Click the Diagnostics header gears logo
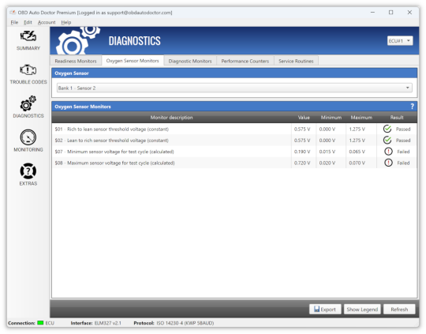Screen dimensions: 426x334 point(77,41)
